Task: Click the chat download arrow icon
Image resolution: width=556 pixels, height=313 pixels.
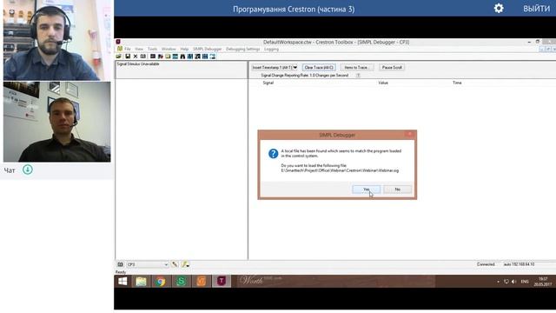Action: pyautogui.click(x=28, y=170)
